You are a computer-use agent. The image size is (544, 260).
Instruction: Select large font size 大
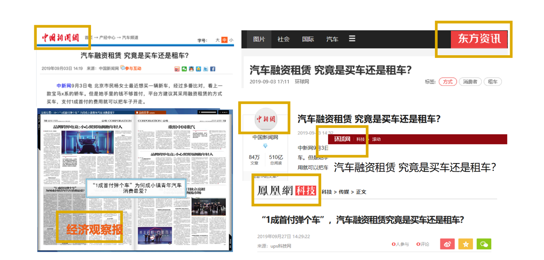click(218, 40)
